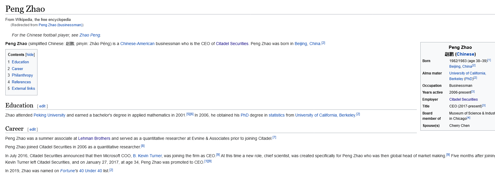This screenshot has height=181, width=495.
Task: Click reference [3] beside '2006-present'
Action: pyautogui.click(x=473, y=92)
